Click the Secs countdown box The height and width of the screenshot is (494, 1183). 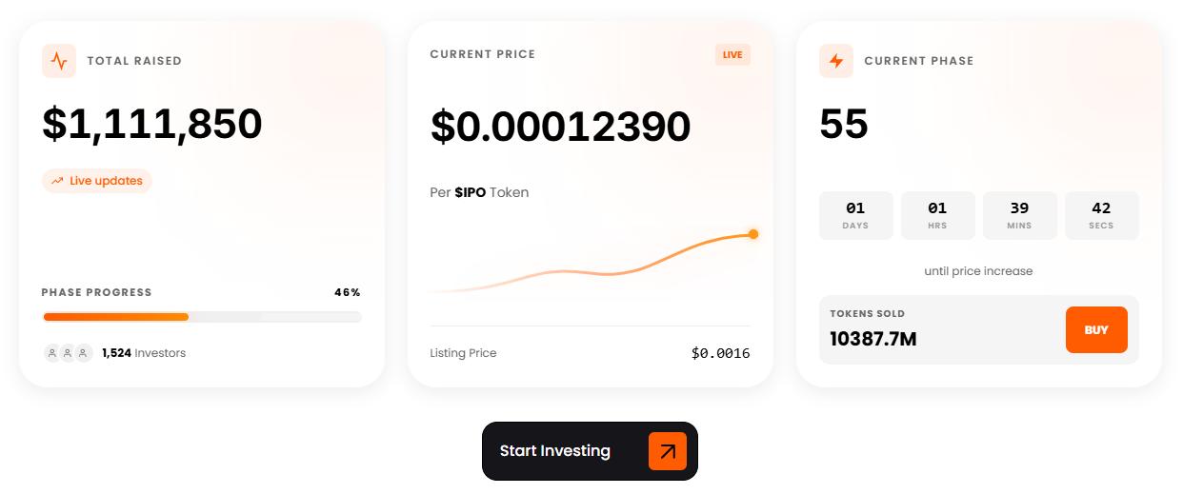tap(1101, 215)
